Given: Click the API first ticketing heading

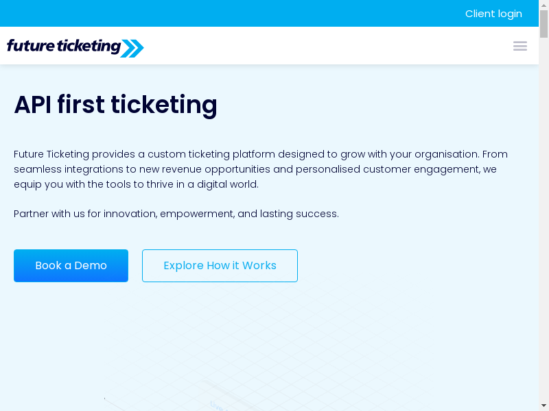Looking at the screenshot, I should (x=115, y=105).
